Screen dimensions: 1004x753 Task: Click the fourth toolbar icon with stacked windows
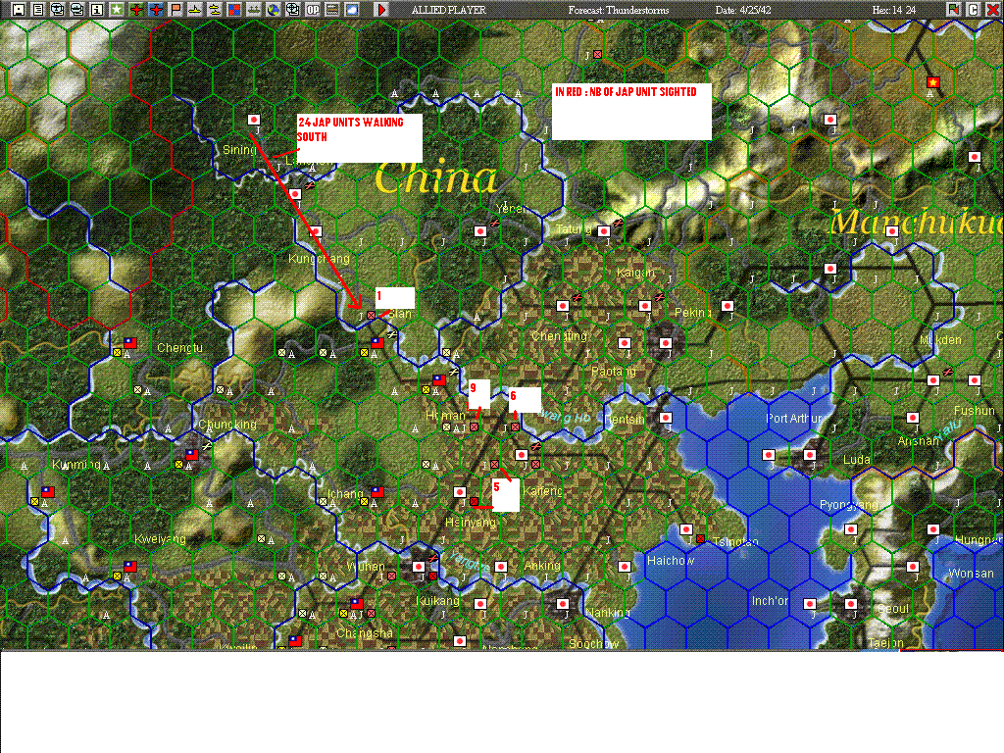[x=77, y=10]
